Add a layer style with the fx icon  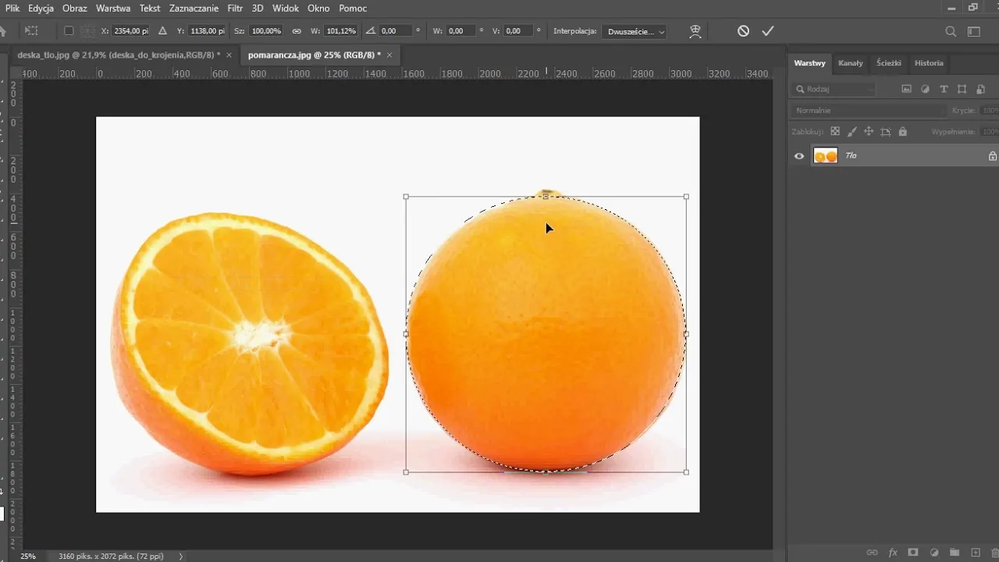[892, 552]
